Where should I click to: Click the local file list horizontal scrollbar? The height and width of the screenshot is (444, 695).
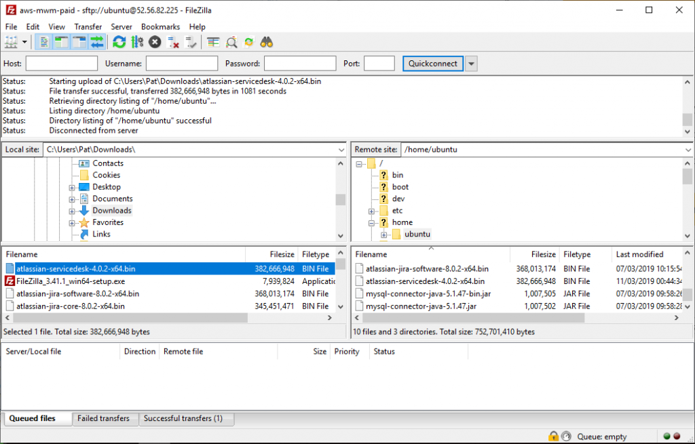point(130,318)
